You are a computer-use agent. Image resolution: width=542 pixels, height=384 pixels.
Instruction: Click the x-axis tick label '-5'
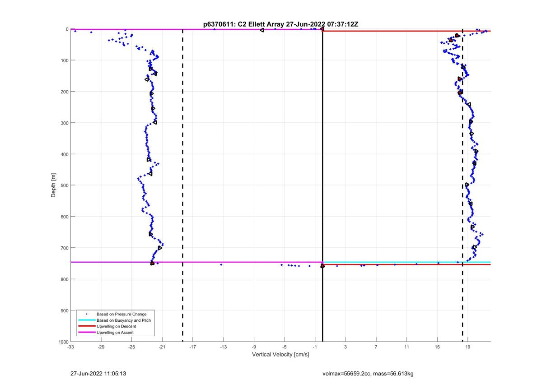pos(285,347)
